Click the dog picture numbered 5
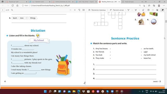 click(x=141, y=22)
